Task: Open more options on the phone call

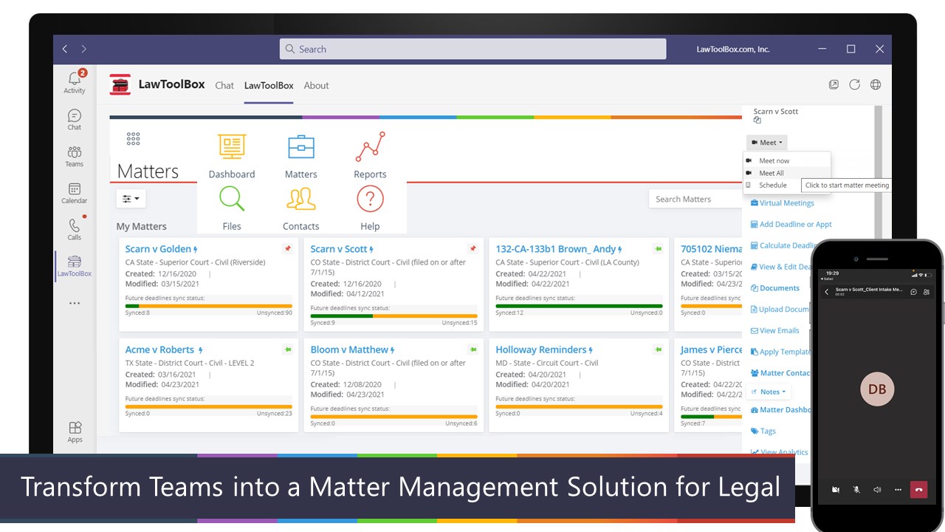Action: pyautogui.click(x=898, y=489)
